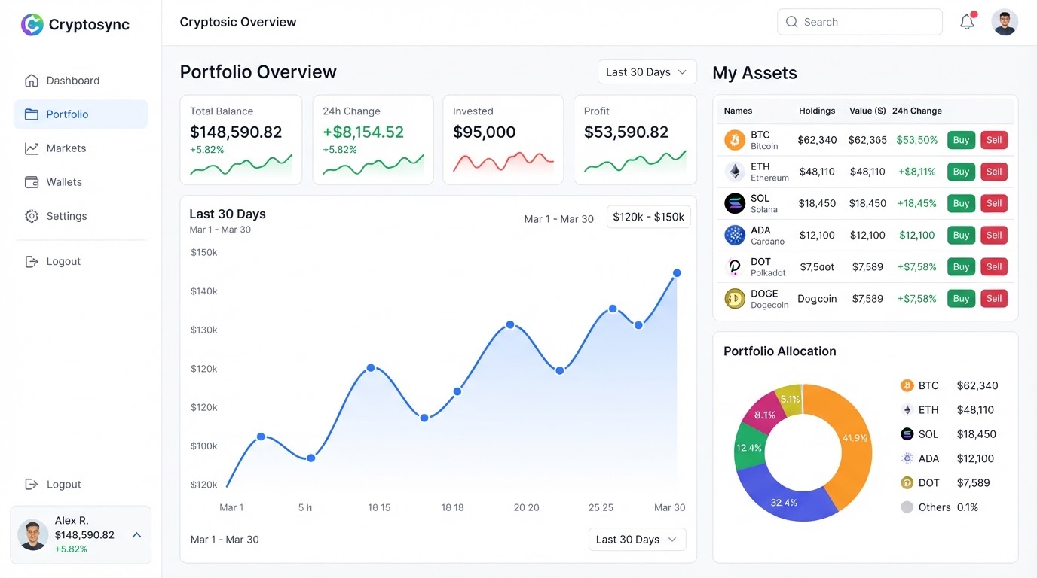Screen dimensions: 1037x578
Task: Click the Invested amount $95,000
Action: (x=485, y=132)
